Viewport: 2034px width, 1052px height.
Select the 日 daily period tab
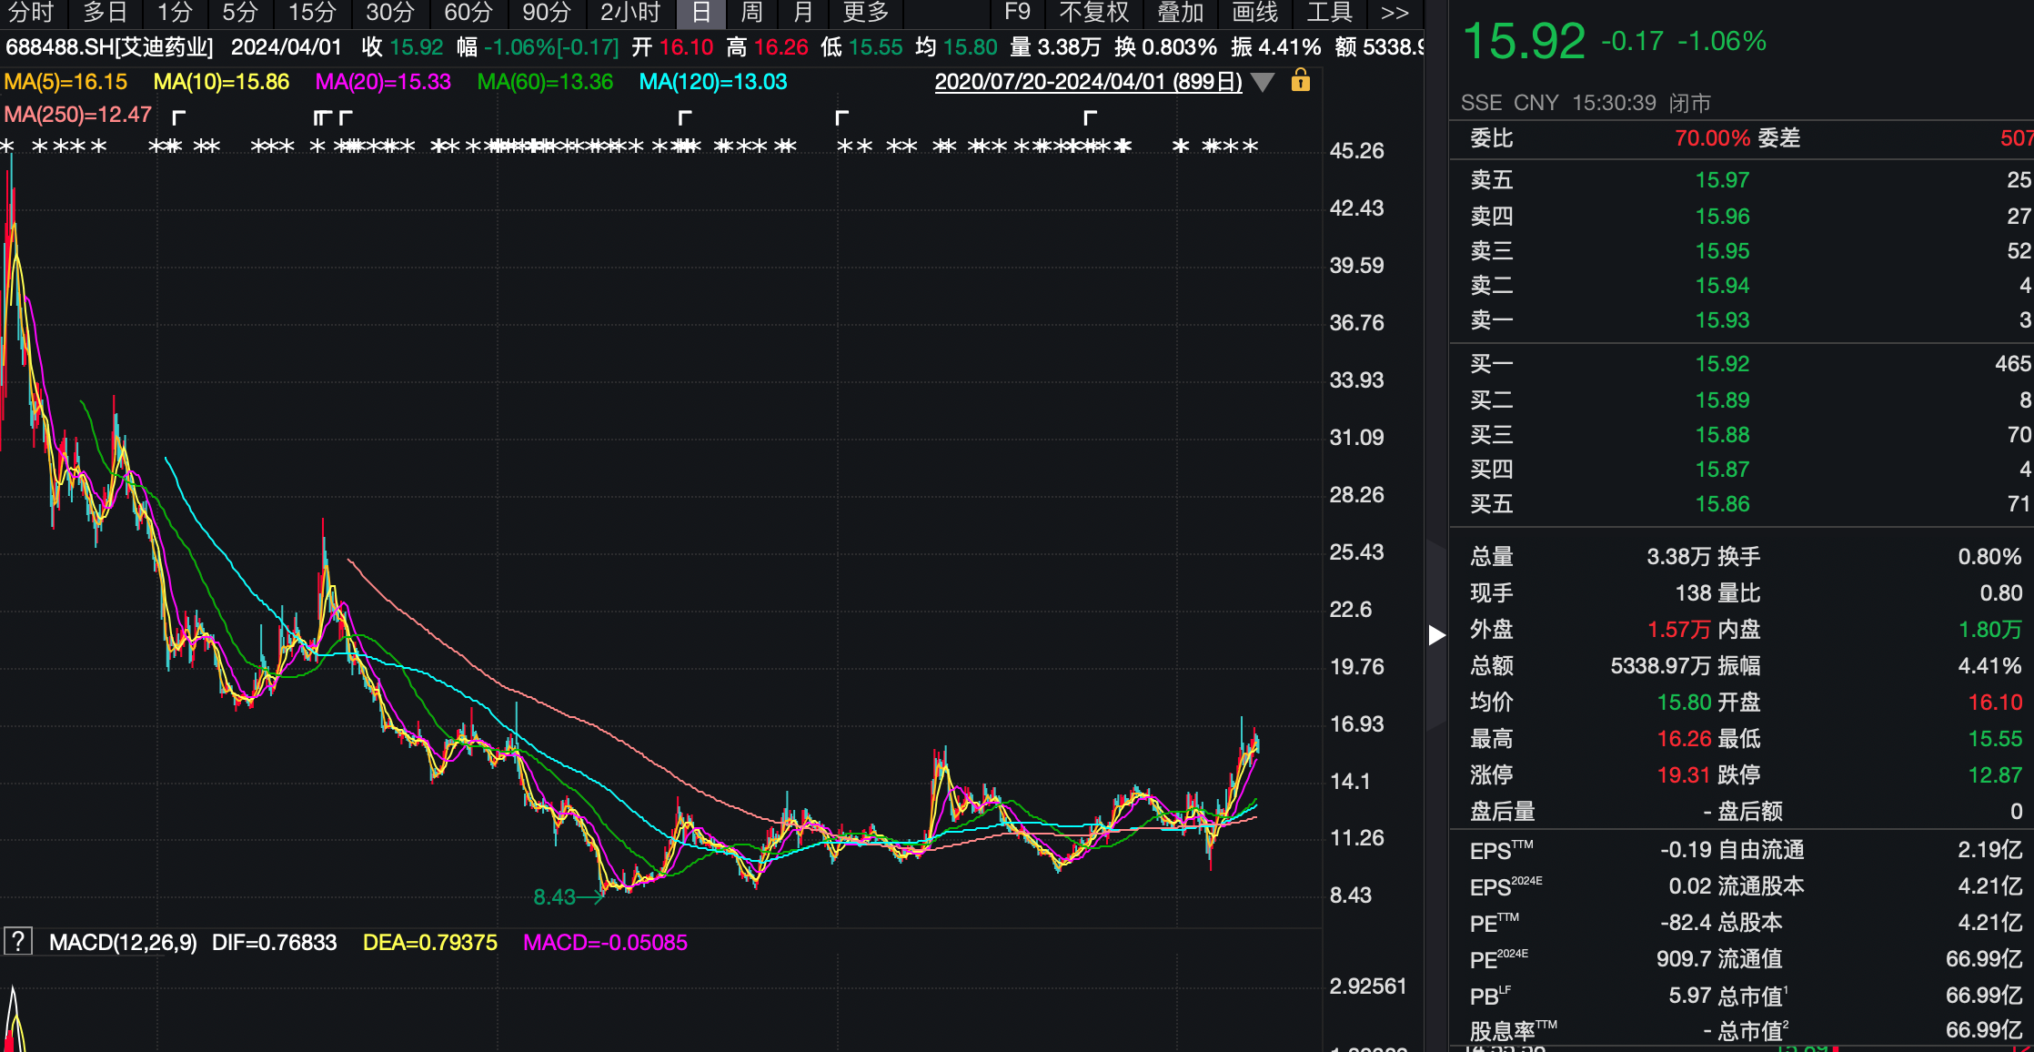(x=700, y=13)
